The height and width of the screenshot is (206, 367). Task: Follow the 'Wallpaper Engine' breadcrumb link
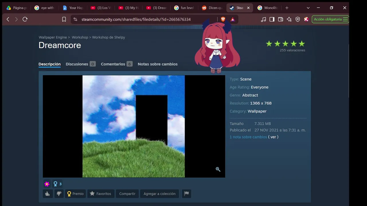[x=53, y=37]
